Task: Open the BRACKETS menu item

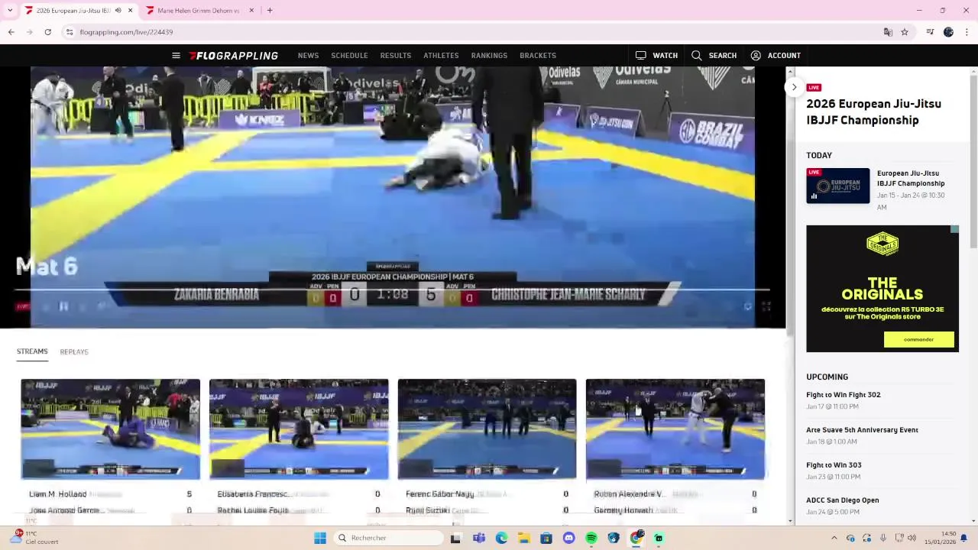Action: 538,56
